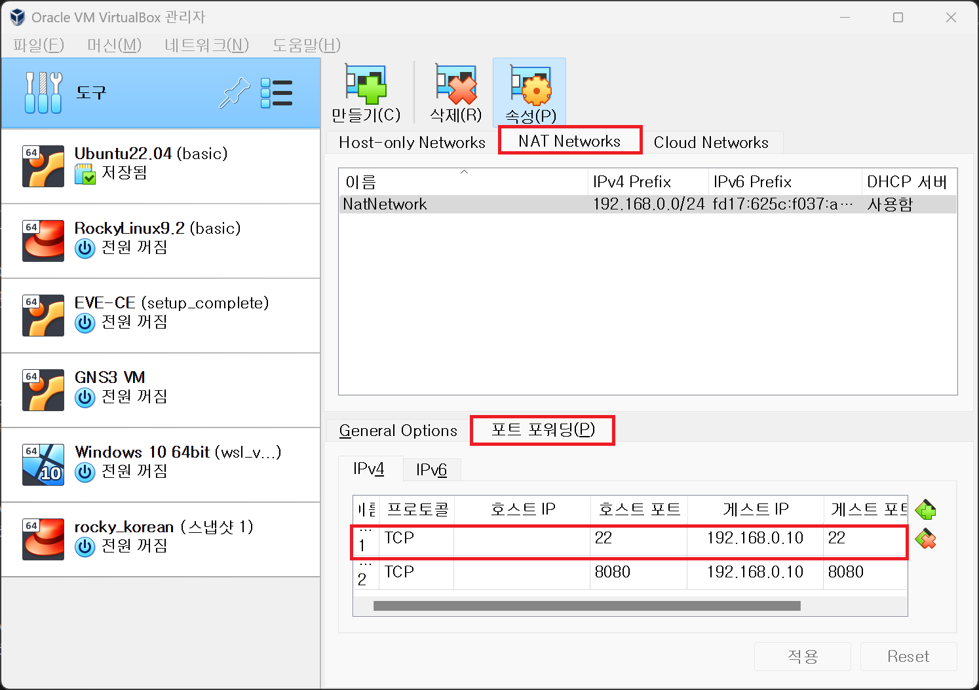Image resolution: width=979 pixels, height=690 pixels.
Task: Click guest port 8080 cell
Action: pos(866,573)
